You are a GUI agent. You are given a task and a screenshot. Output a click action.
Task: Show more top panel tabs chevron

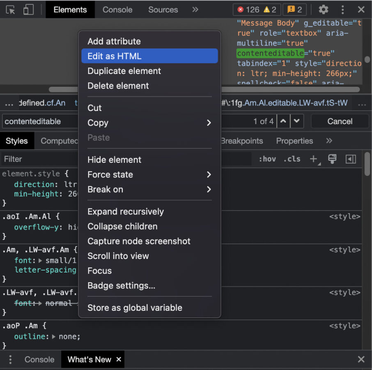click(x=195, y=10)
